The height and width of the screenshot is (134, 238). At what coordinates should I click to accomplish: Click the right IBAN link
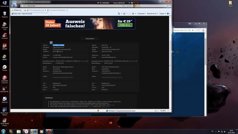[x=112, y=77]
